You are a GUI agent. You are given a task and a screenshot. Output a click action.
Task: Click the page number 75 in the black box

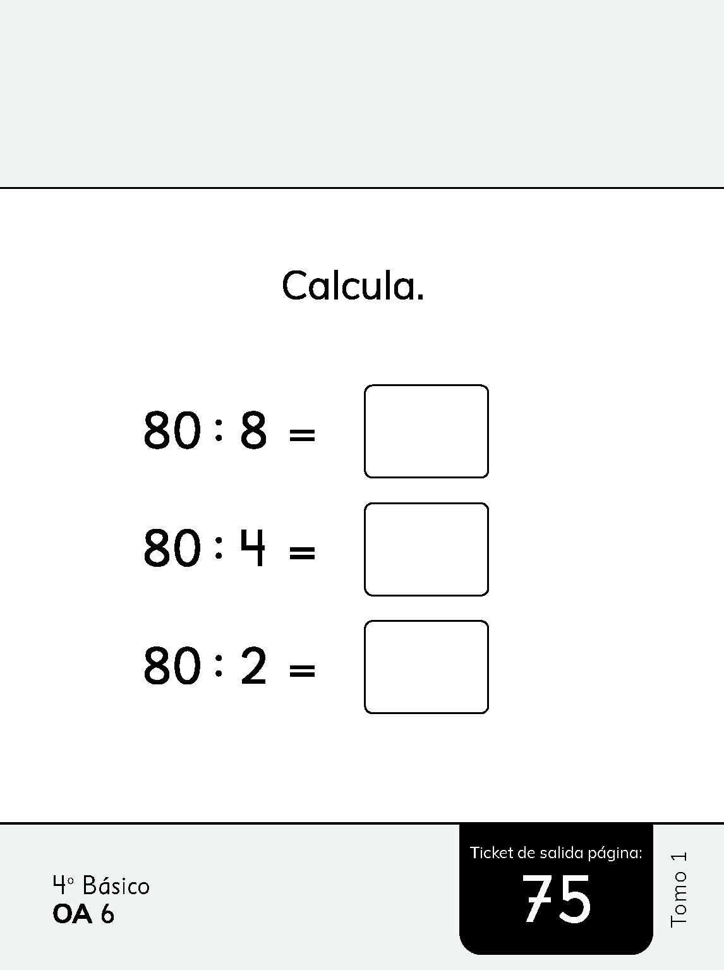pyautogui.click(x=557, y=900)
